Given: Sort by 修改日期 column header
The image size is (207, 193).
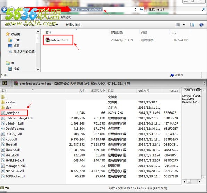Looking at the screenshot, I should coord(117,32).
